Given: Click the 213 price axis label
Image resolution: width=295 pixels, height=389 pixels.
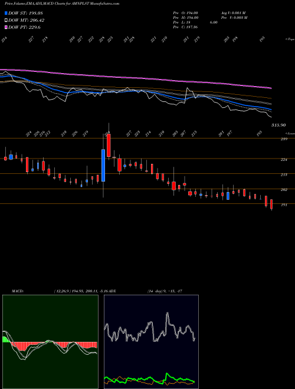Looking at the screenshot, I should [x=284, y=174].
